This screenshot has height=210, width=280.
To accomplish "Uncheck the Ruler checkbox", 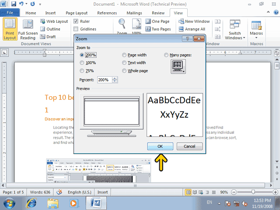I will pos(76,21).
